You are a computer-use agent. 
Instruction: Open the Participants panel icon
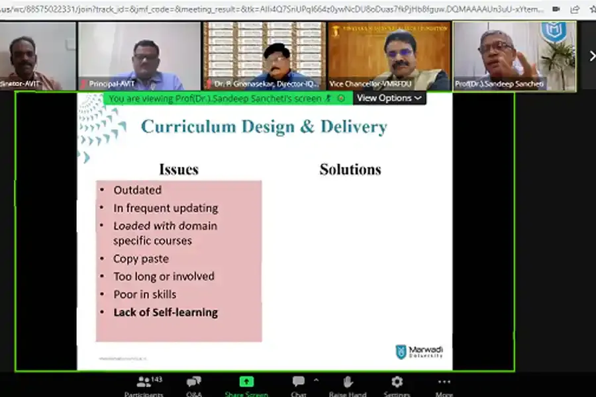[x=143, y=382]
